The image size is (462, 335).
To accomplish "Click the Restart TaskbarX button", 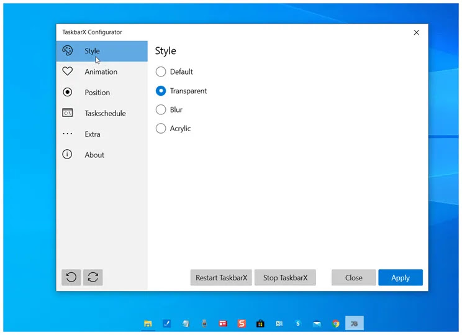I will coord(221,277).
